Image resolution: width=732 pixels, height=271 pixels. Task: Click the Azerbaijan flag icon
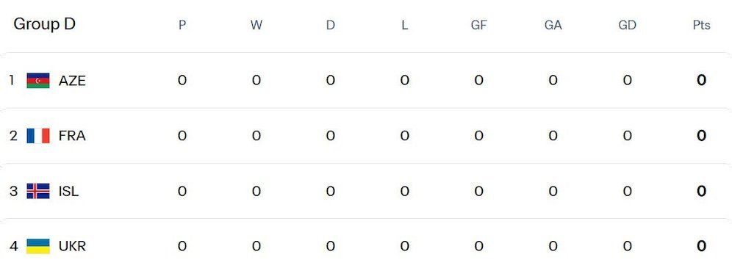point(38,81)
